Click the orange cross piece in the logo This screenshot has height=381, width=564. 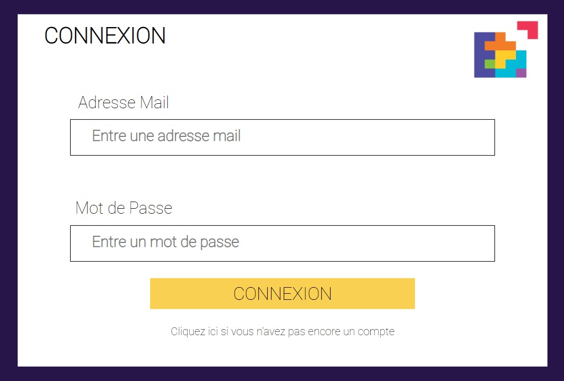tap(500, 44)
